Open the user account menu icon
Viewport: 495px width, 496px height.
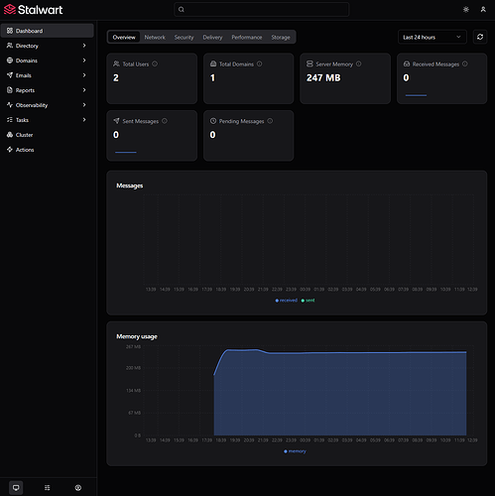(x=483, y=10)
